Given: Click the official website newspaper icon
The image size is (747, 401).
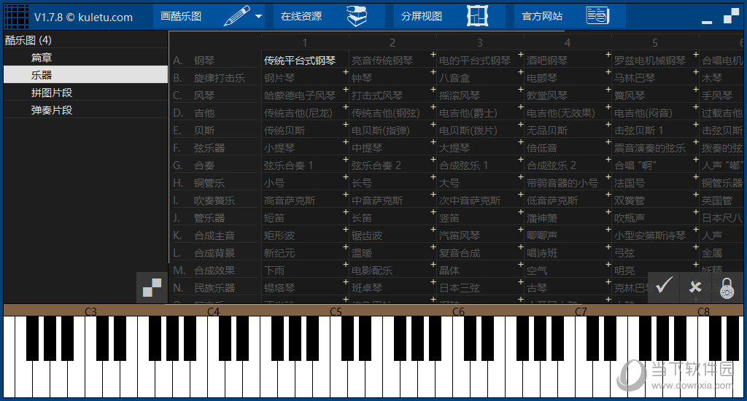Looking at the screenshot, I should 597,16.
